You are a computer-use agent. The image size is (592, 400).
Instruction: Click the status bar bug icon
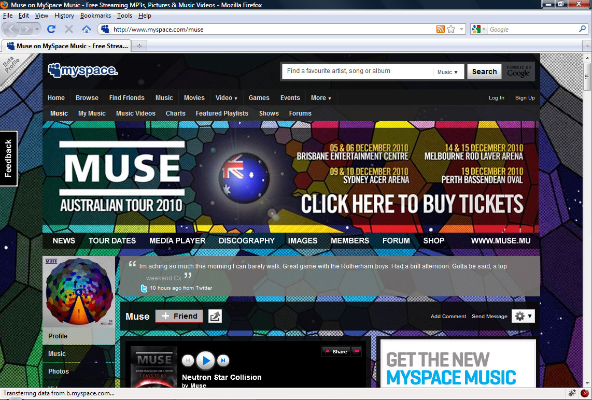click(572, 393)
